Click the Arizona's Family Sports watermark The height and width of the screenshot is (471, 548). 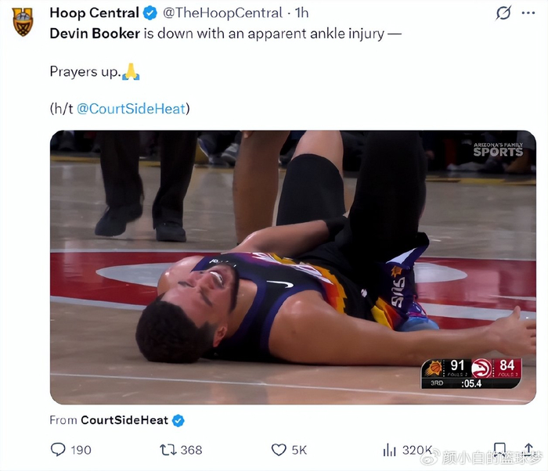497,149
